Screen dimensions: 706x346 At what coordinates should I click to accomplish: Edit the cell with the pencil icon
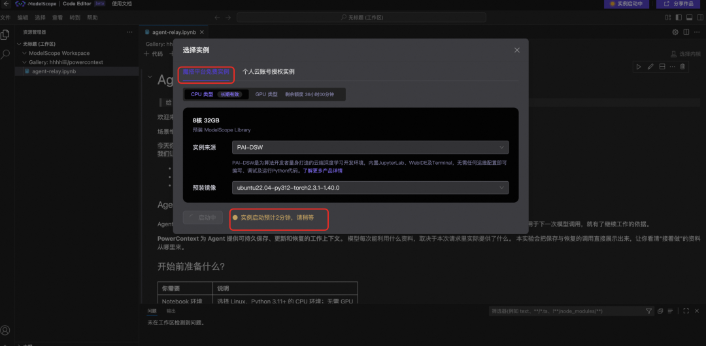click(x=650, y=67)
